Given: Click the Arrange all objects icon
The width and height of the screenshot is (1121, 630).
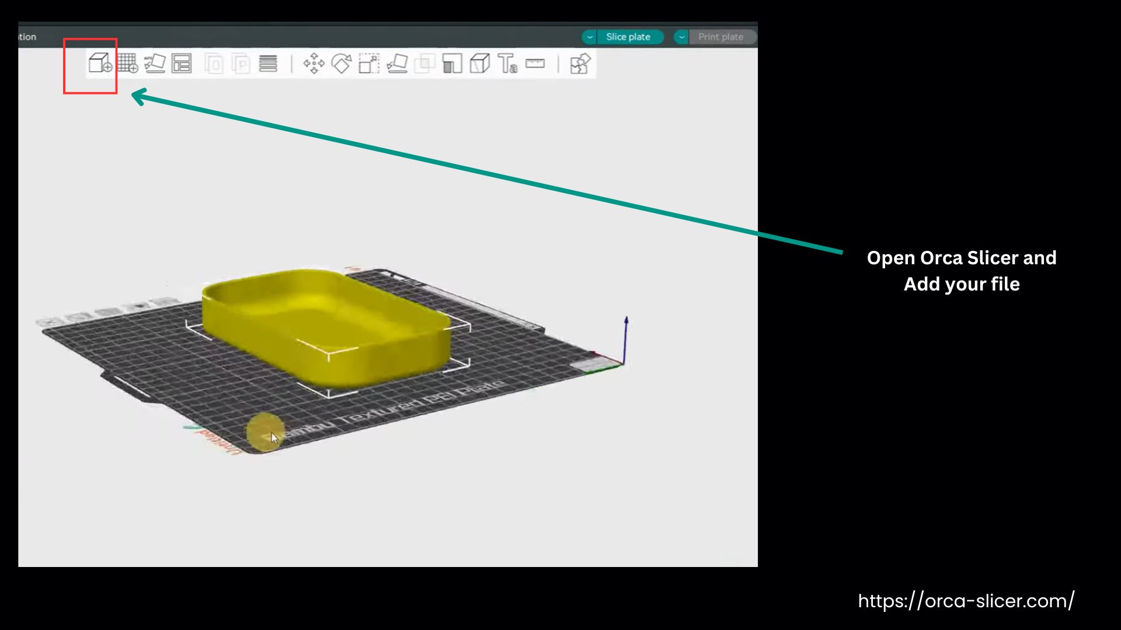Looking at the screenshot, I should (x=182, y=63).
